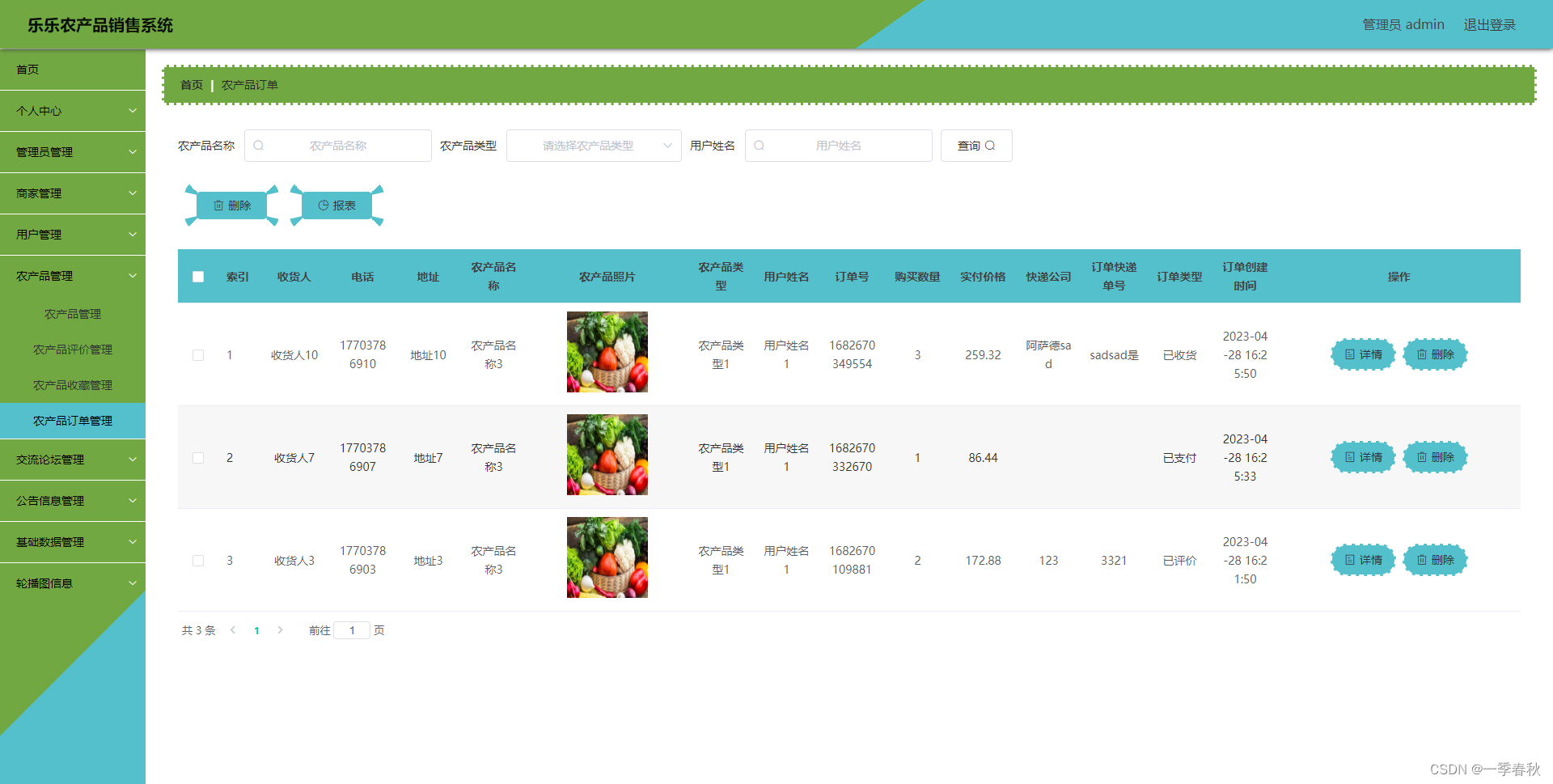Click the 乐乐农产品销售系统 title

click(x=100, y=25)
